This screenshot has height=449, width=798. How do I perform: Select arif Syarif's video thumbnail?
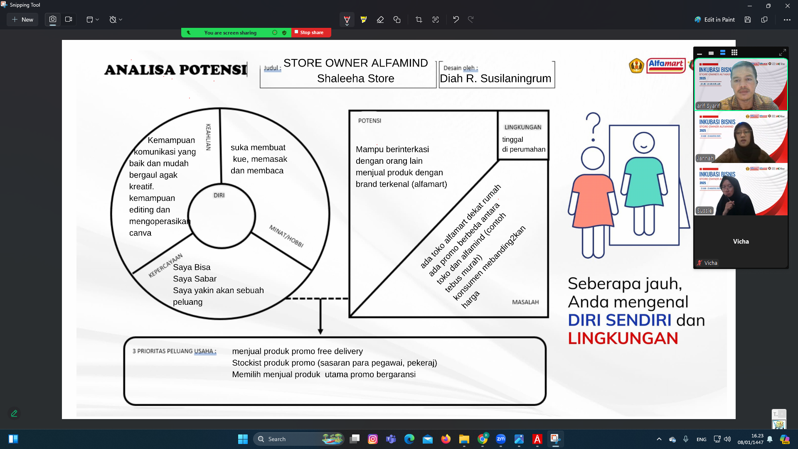click(741, 85)
